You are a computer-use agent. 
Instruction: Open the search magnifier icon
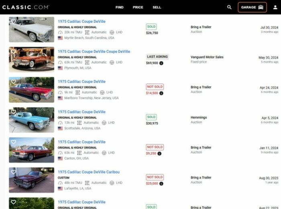pyautogui.click(x=229, y=7)
